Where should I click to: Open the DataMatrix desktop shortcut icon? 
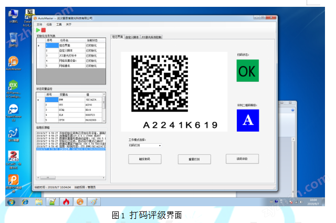[x=29, y=18]
